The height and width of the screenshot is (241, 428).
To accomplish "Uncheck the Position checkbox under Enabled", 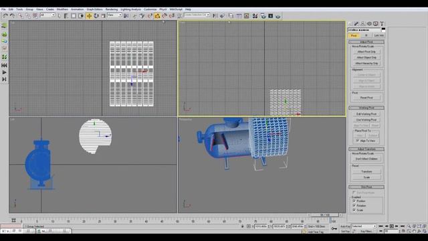I will pyautogui.click(x=354, y=201).
